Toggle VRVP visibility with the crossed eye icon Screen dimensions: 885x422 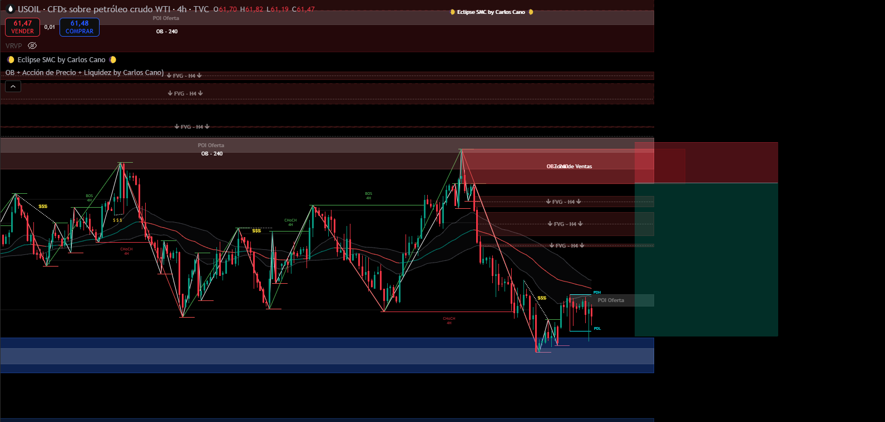[x=32, y=46]
